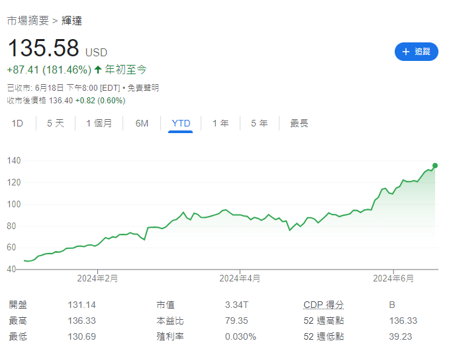Switch to the 5 年 range tab
Image resolution: width=451 pixels, height=349 pixels.
coord(259,123)
